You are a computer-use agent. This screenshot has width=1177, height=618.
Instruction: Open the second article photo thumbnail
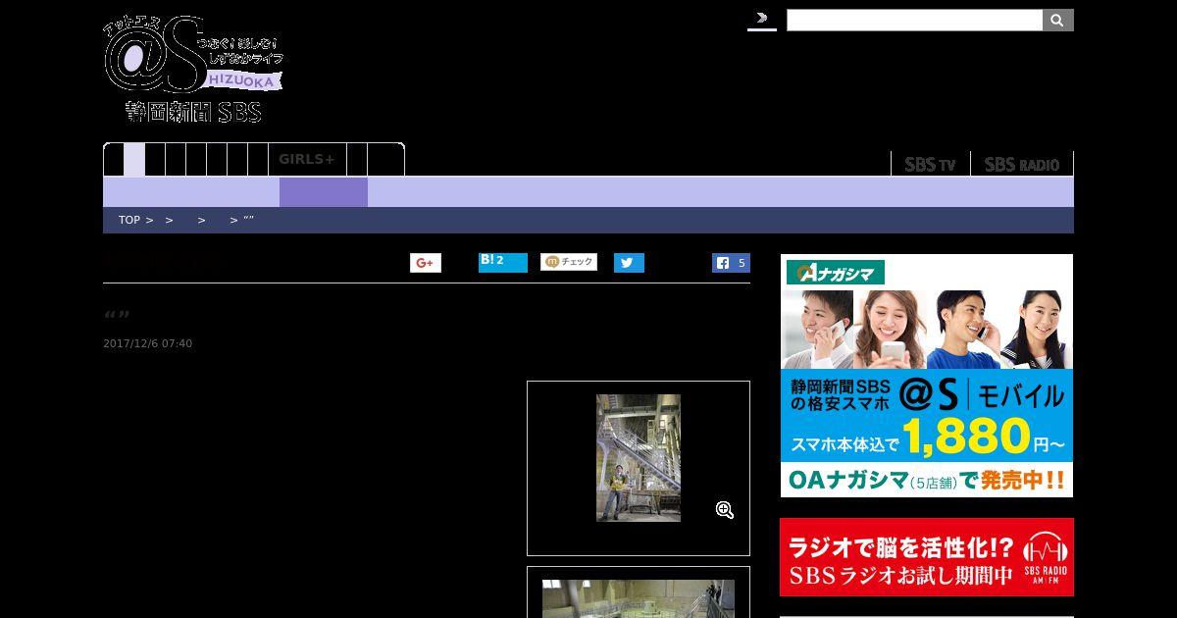639,598
